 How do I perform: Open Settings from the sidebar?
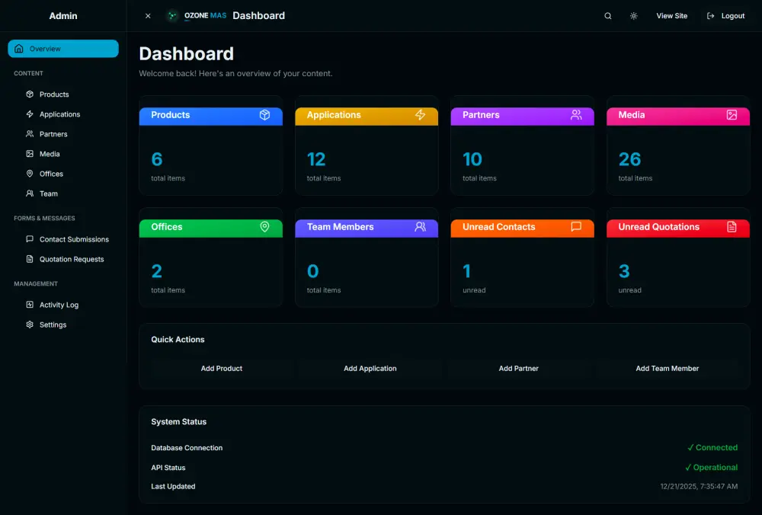click(53, 325)
